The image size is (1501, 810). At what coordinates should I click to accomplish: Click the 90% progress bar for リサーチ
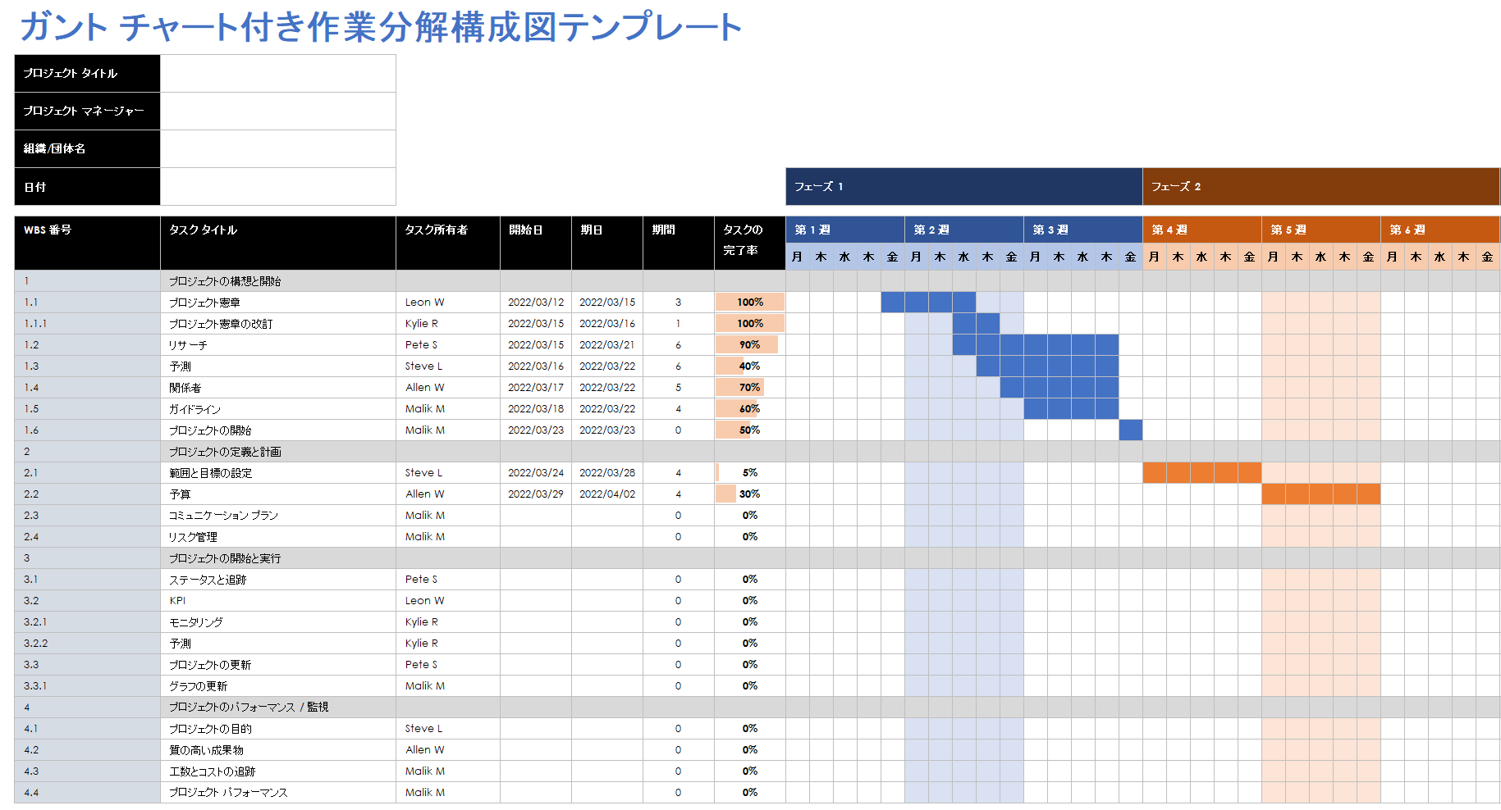[x=747, y=345]
